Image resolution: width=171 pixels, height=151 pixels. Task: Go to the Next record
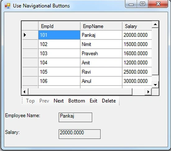coord(58,101)
